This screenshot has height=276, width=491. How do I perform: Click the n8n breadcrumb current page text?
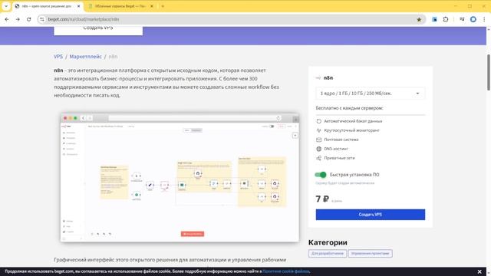click(x=113, y=57)
